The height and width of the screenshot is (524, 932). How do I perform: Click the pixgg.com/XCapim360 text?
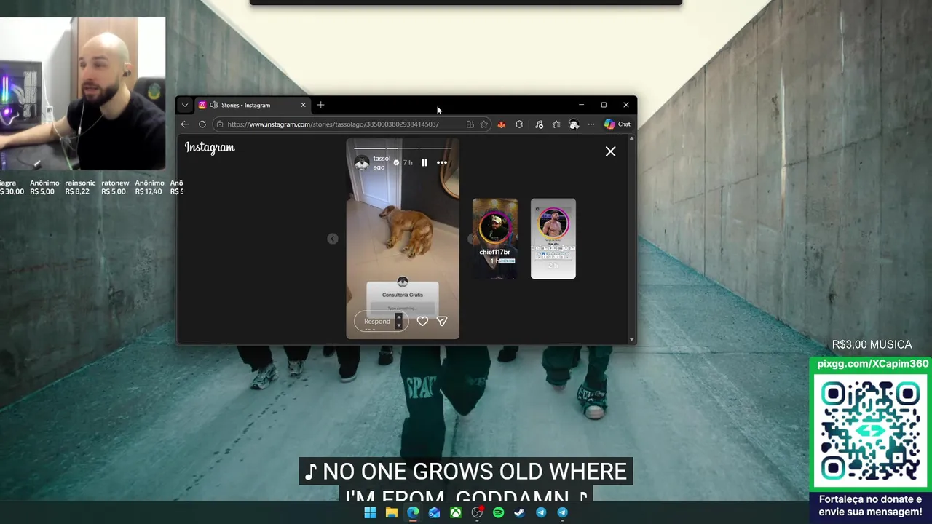point(873,364)
